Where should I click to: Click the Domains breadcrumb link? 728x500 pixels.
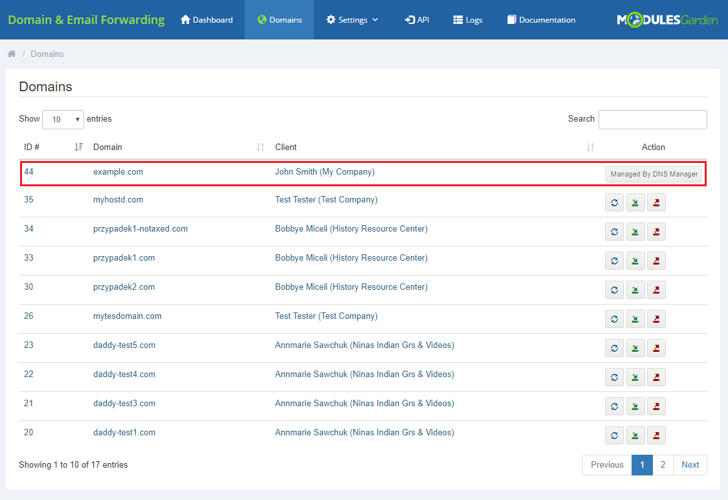pyautogui.click(x=47, y=54)
